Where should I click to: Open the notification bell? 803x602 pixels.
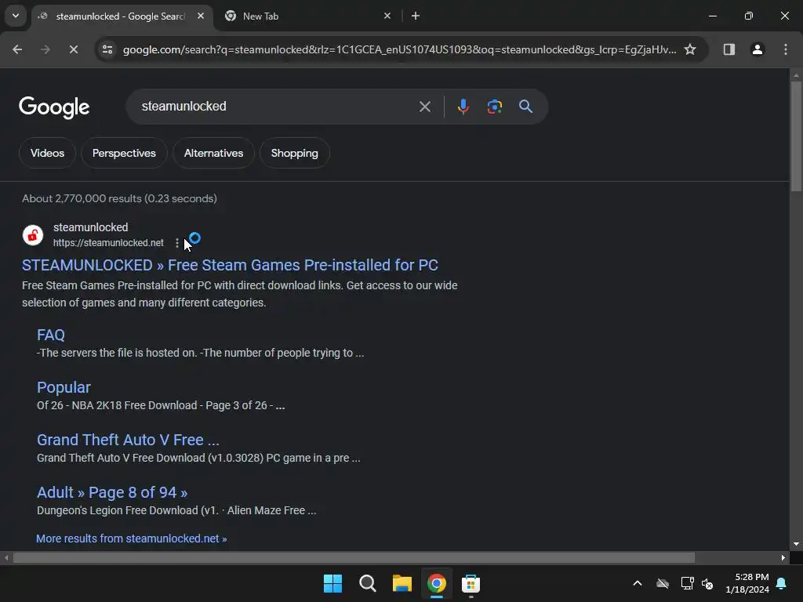click(782, 583)
